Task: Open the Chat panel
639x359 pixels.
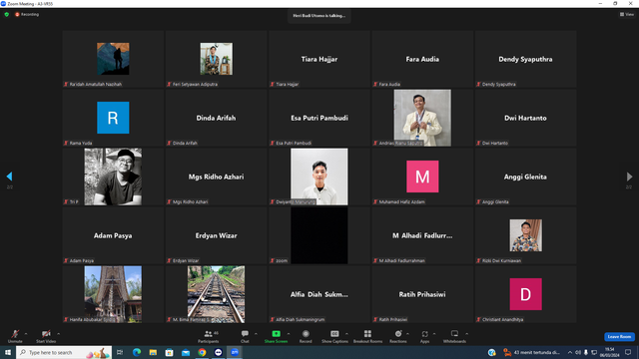Action: [245, 336]
